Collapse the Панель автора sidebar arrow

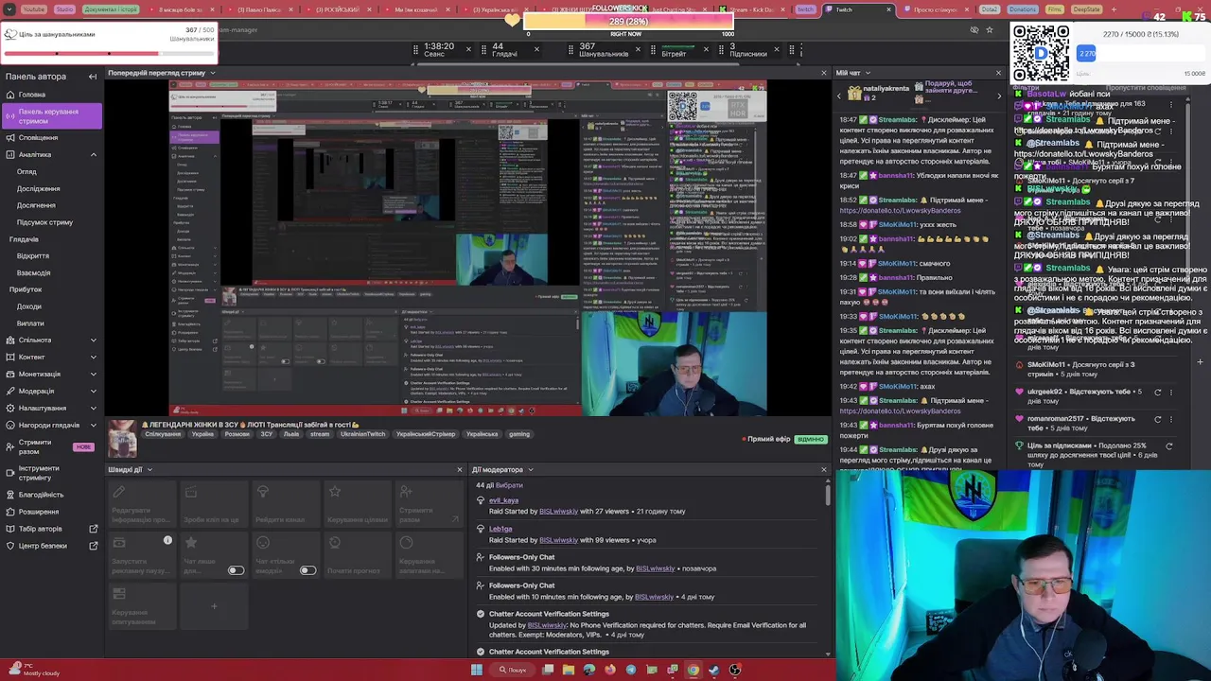[x=93, y=77]
